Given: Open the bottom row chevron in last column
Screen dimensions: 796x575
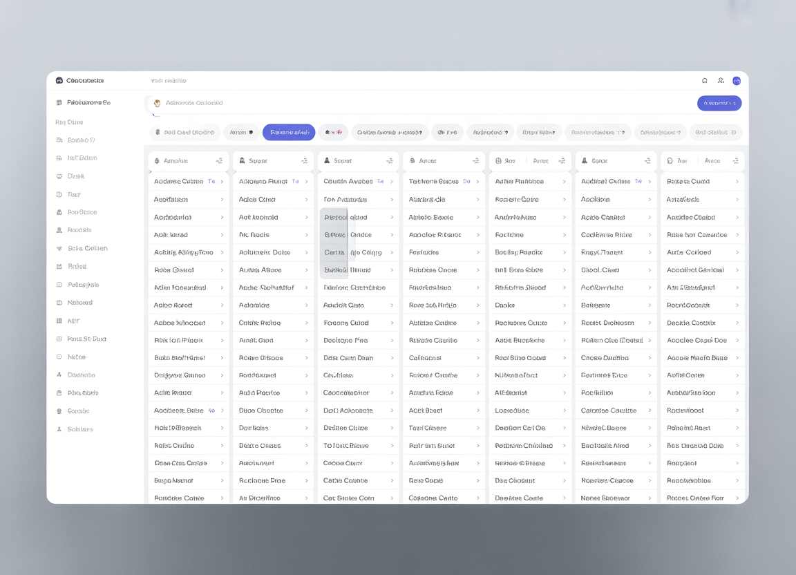Looking at the screenshot, I should point(737,498).
